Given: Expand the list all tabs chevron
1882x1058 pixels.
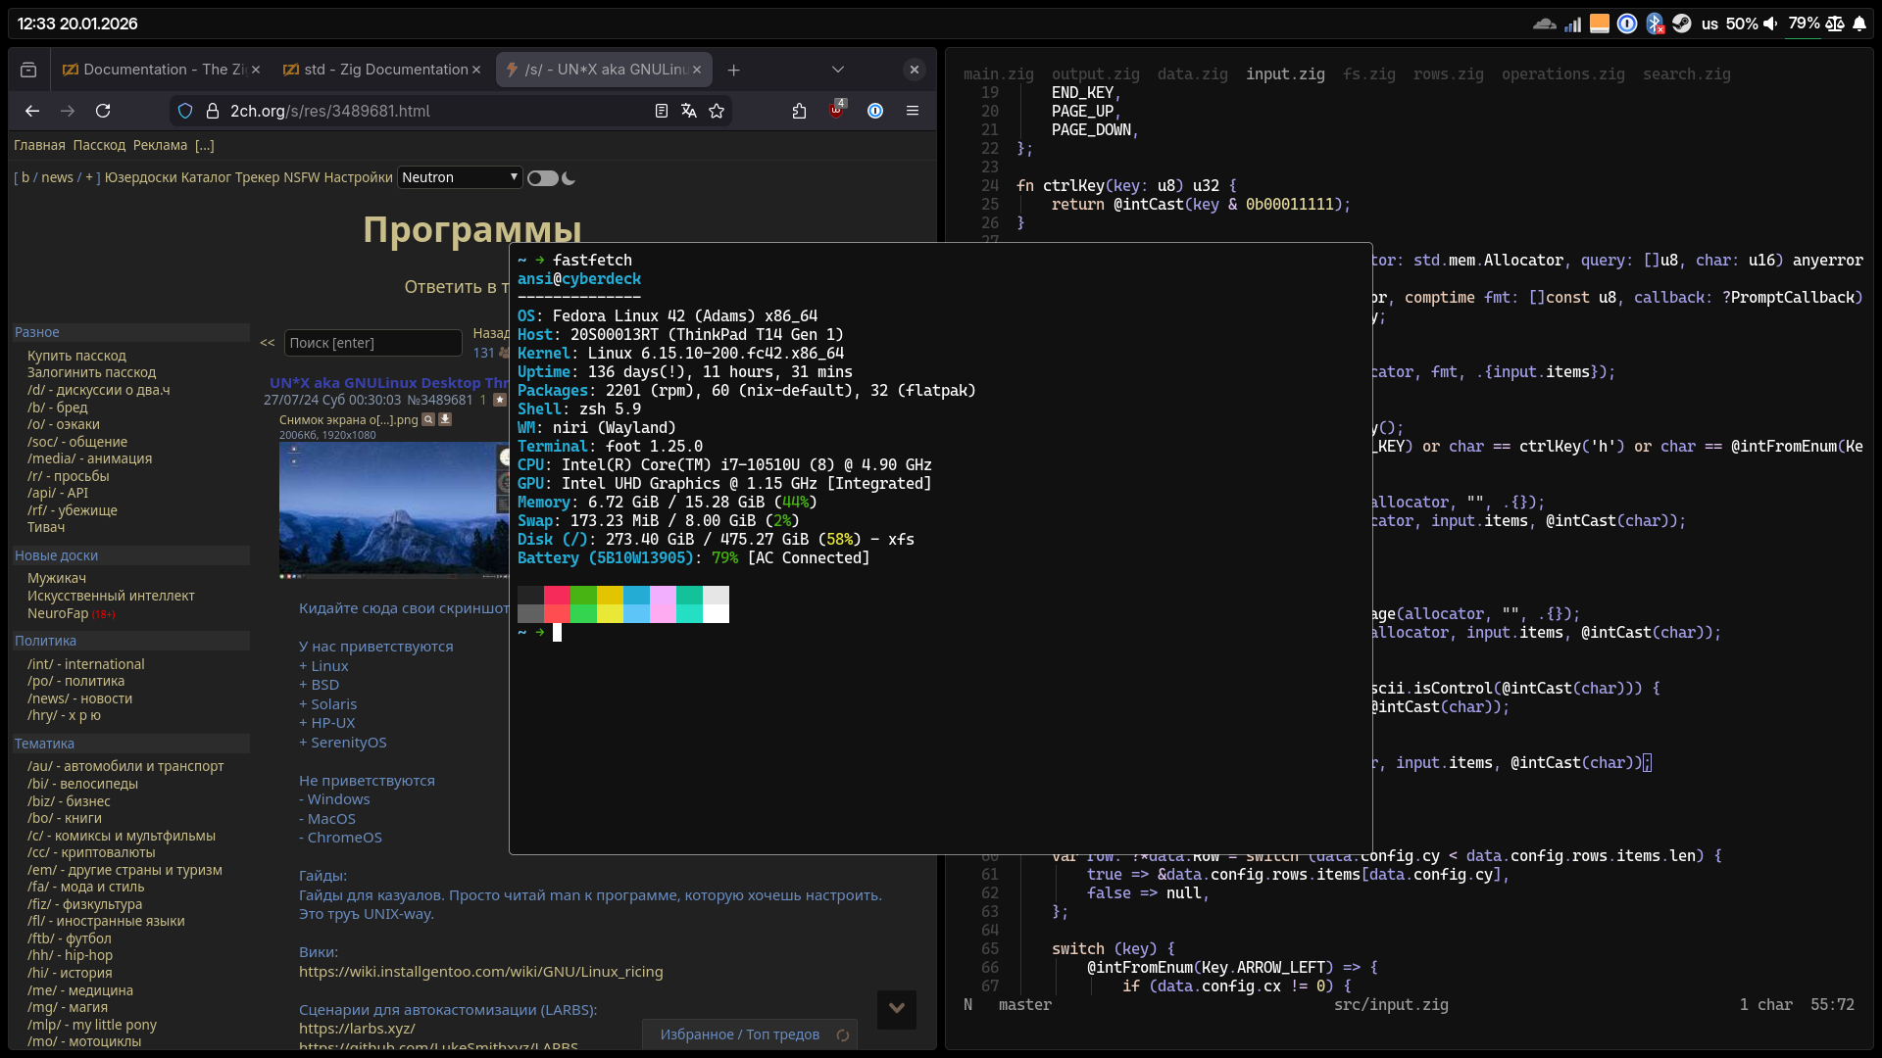Looking at the screenshot, I should point(837,70).
